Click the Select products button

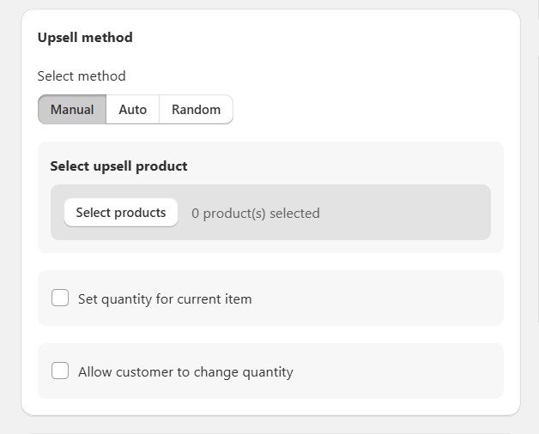(x=121, y=213)
